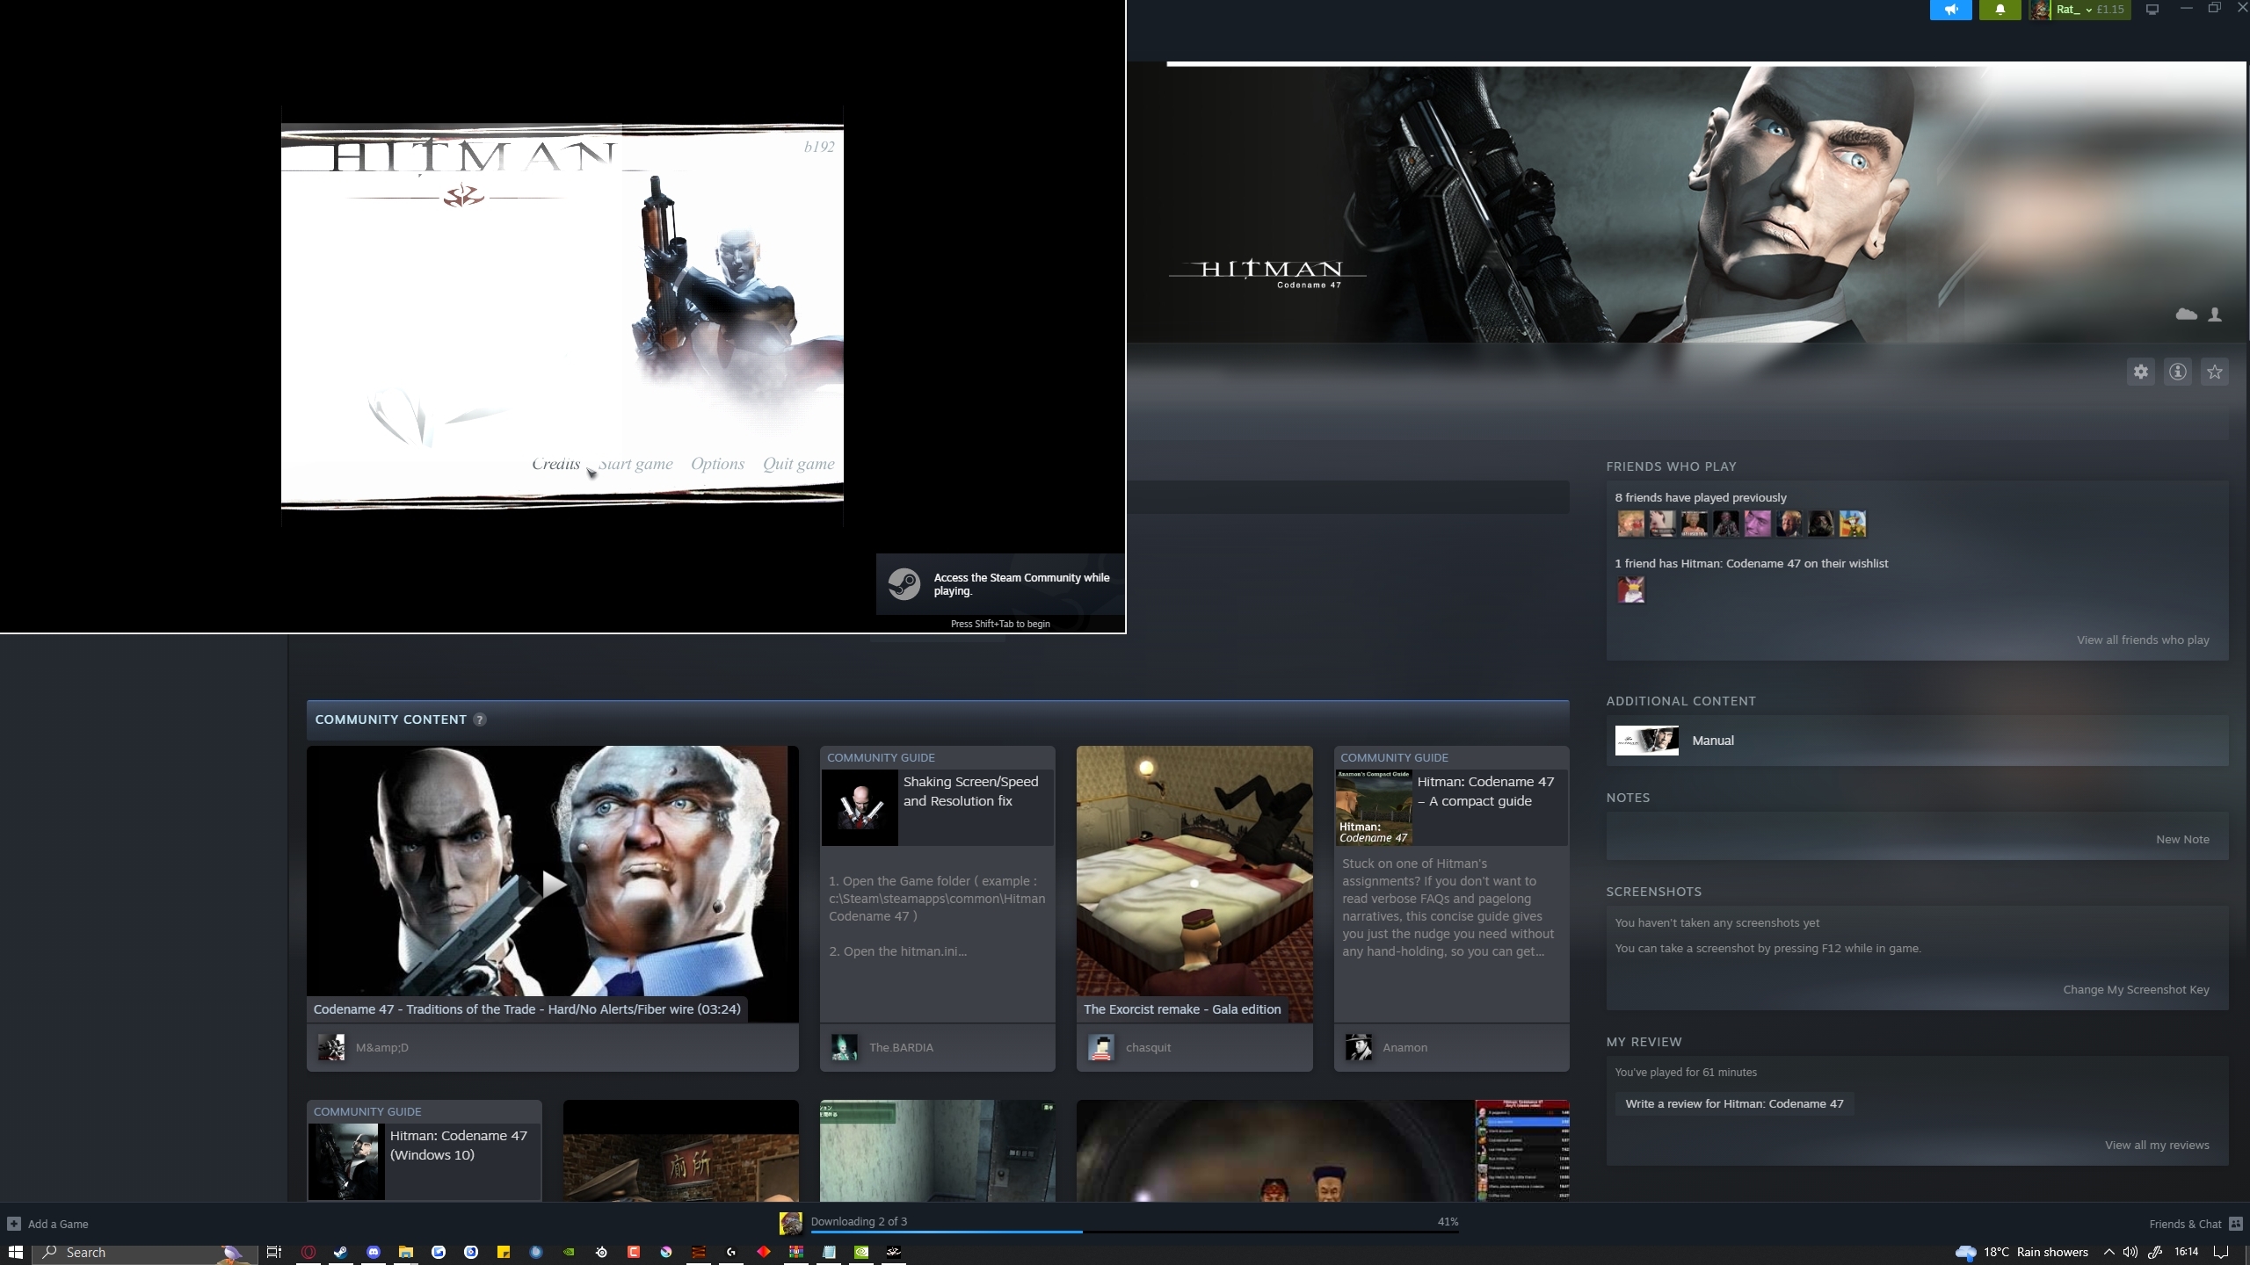Click the followers person icon near the cloud
The image size is (2250, 1265).
(2214, 314)
